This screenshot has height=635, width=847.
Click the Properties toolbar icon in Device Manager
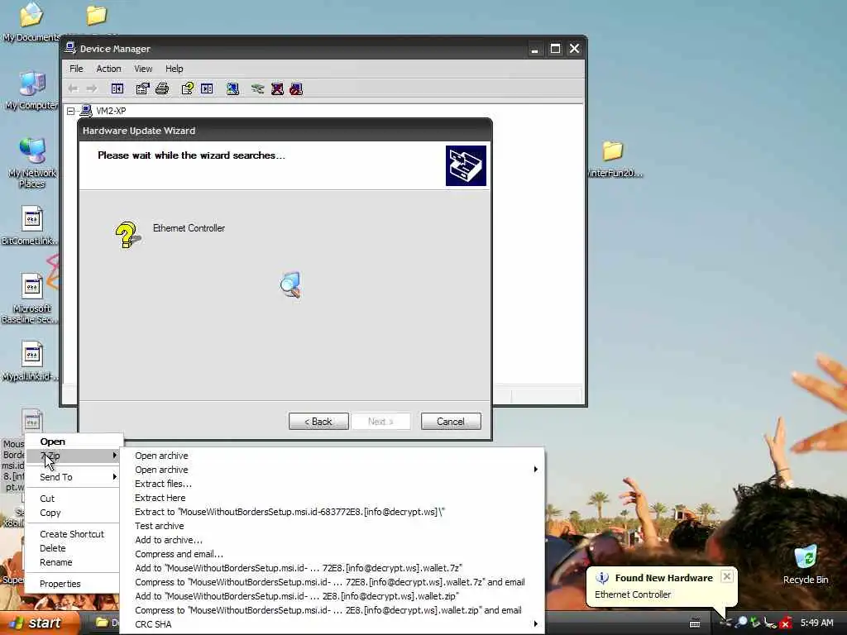142,88
